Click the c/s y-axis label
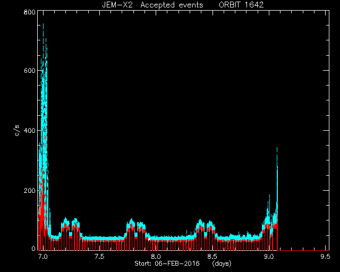340x272 pixels. (17, 131)
